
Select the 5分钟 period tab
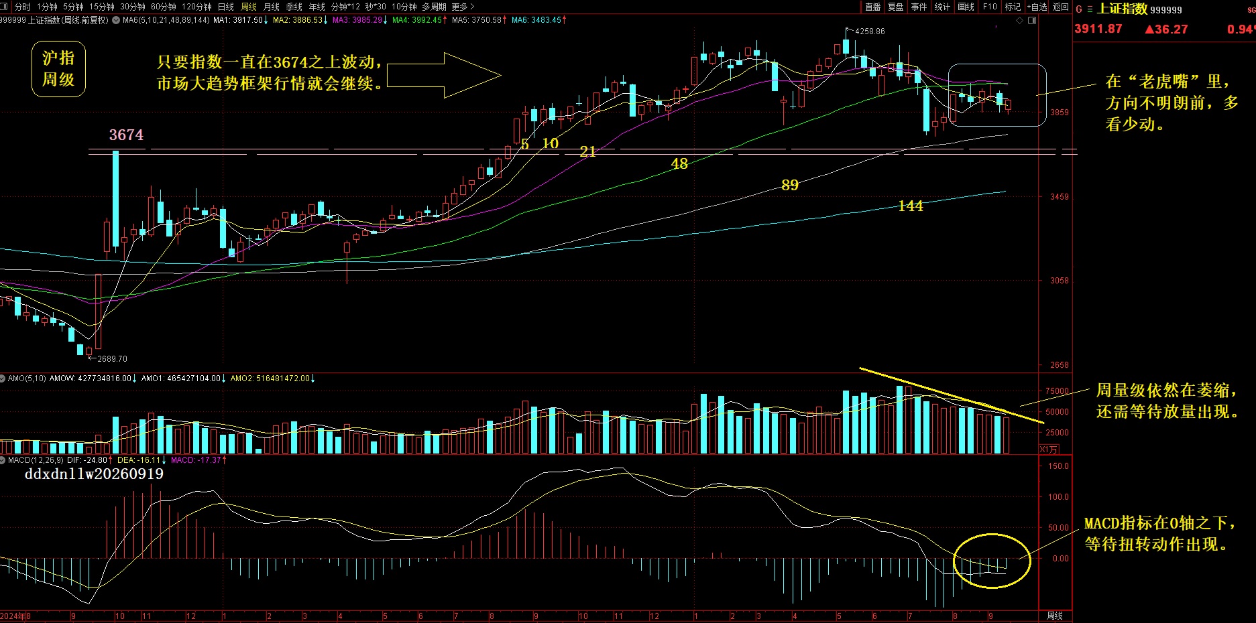coord(73,7)
